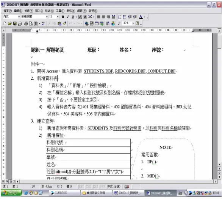Apply font color with the A icon
The width and height of the screenshot is (222, 199).
(141, 17)
